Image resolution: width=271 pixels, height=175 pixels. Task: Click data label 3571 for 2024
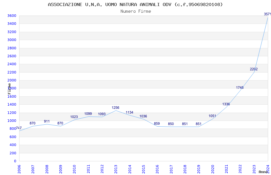click(x=267, y=14)
